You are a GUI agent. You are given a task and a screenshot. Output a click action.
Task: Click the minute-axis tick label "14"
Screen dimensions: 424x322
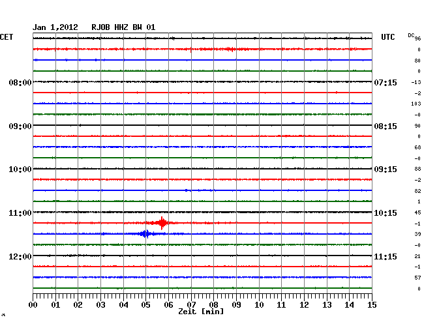[x=349, y=304]
